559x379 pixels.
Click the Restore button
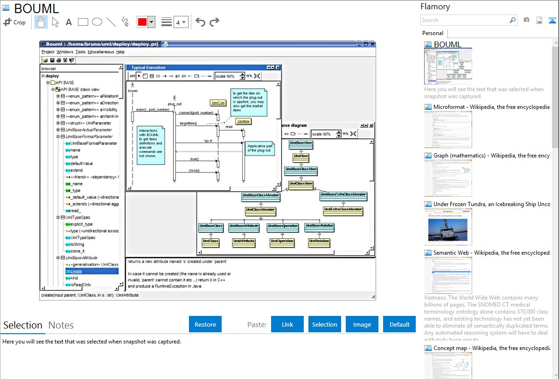click(205, 324)
